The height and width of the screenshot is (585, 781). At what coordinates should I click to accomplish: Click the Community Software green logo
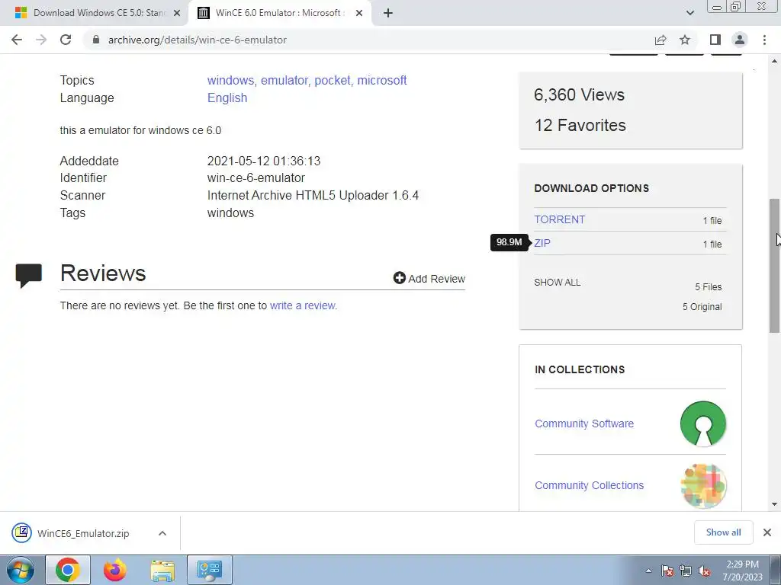pyautogui.click(x=703, y=424)
